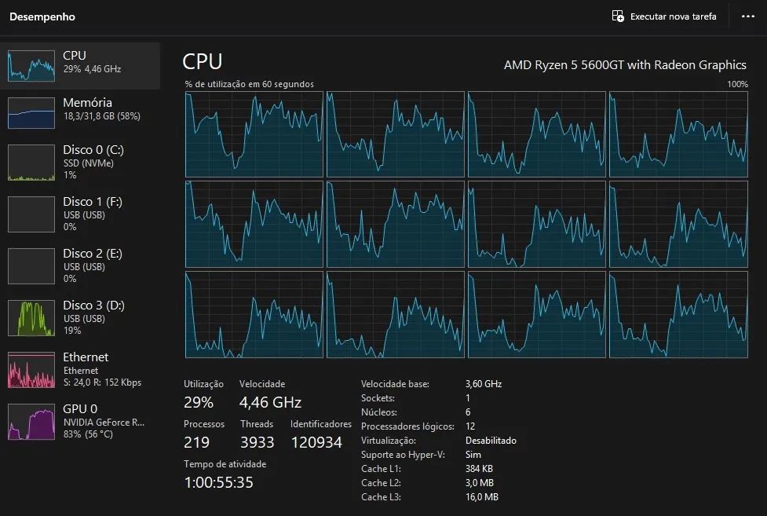Select GPU 0 NVIDIA GeForce entry
The width and height of the screenshot is (767, 516).
(80, 422)
